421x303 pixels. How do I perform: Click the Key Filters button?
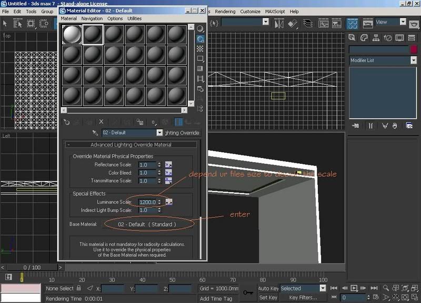(304, 298)
